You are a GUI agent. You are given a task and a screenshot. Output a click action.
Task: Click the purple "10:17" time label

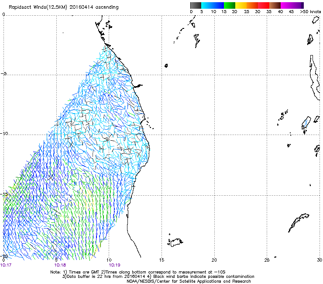6,265
